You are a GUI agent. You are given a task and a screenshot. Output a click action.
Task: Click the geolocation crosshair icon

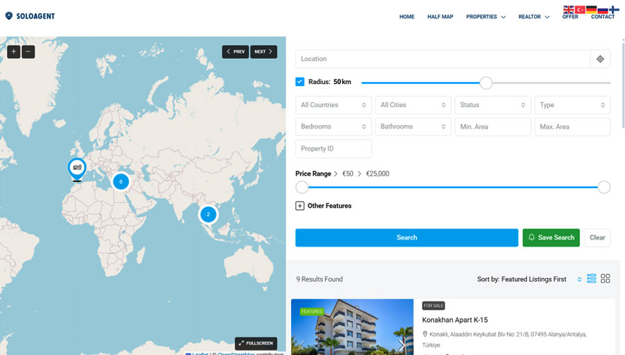(x=600, y=59)
